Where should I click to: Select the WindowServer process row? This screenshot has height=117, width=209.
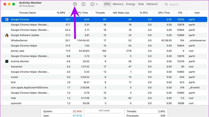[104, 41]
